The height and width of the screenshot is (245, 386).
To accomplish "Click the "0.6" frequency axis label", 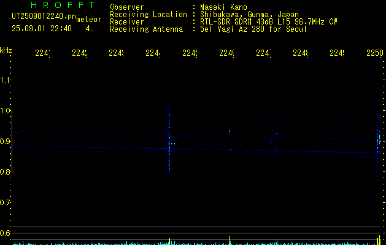I will click(5, 233).
